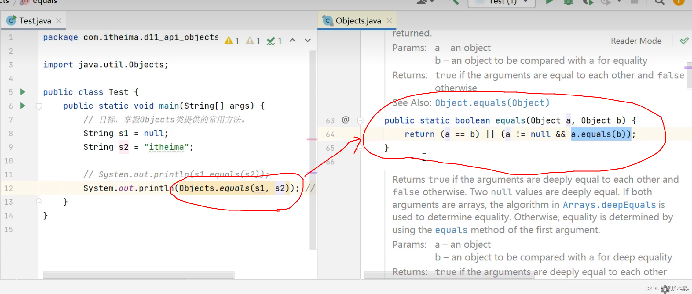Click the Build project hammer icon

454,2
